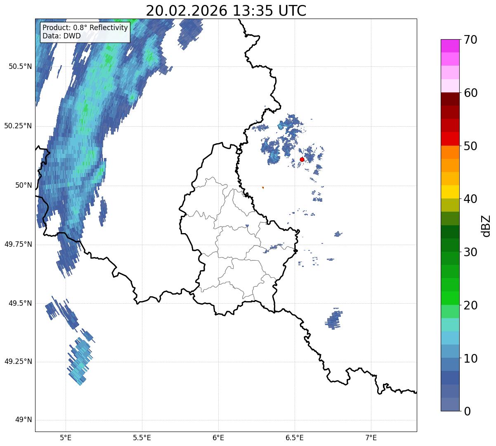496x446 pixels.
Task: Click the small orange echo pixel near 50°N
Action: 263,187
